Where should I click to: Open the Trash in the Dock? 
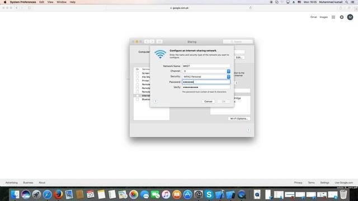point(343,194)
